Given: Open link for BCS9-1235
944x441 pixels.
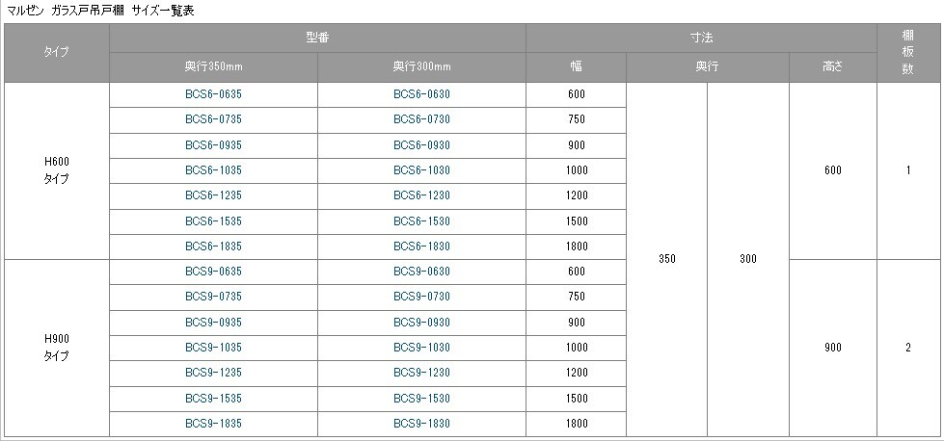Looking at the screenshot, I should click(x=213, y=373).
